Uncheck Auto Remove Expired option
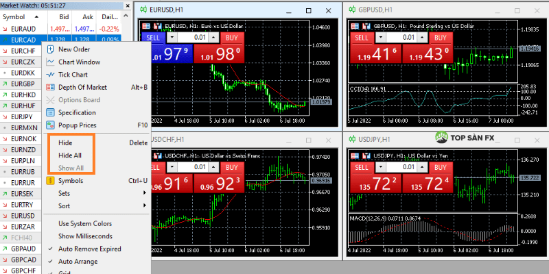The image size is (549, 274). point(96,249)
